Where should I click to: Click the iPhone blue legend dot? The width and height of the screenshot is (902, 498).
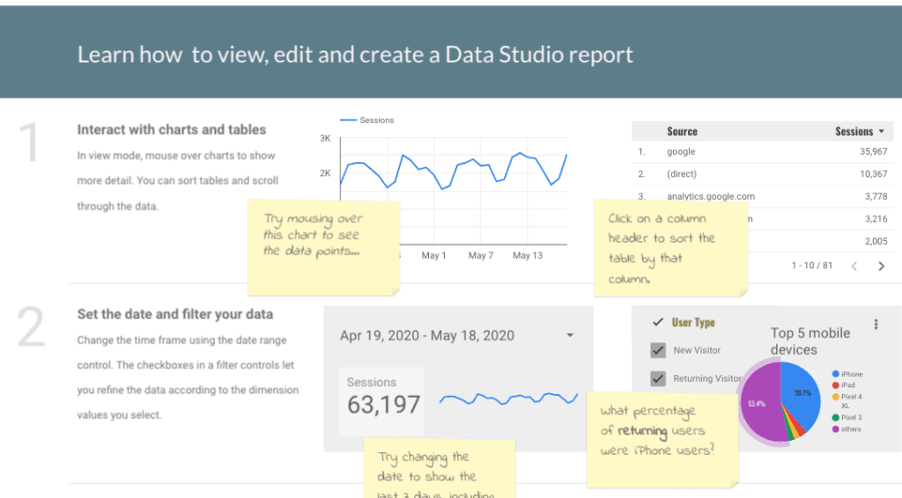pos(835,374)
